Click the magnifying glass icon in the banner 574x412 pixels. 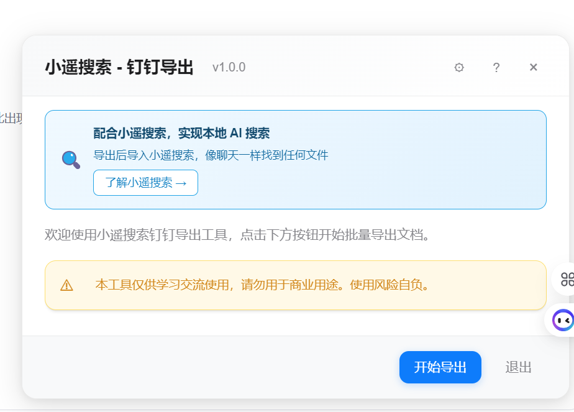[71, 160]
